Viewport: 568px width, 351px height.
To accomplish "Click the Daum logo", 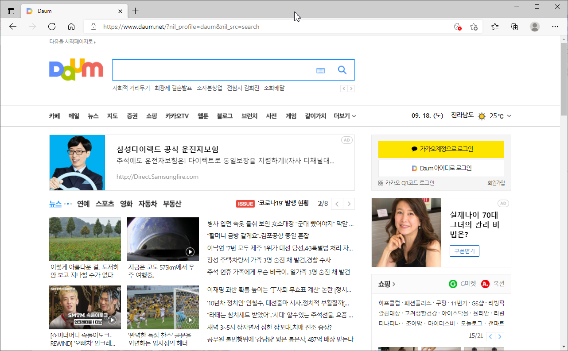I will [x=76, y=70].
